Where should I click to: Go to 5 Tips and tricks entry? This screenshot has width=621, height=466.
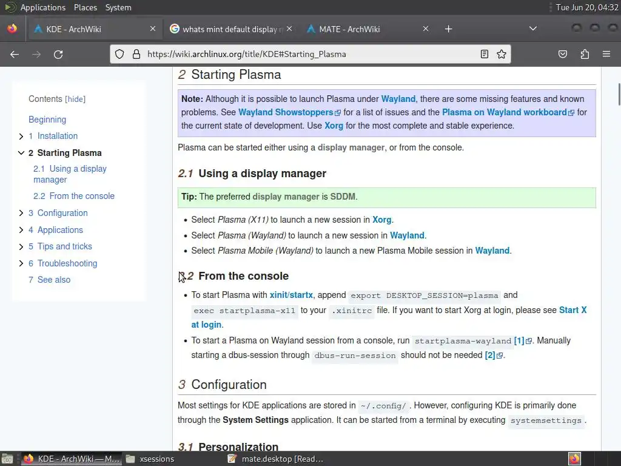pyautogui.click(x=60, y=246)
